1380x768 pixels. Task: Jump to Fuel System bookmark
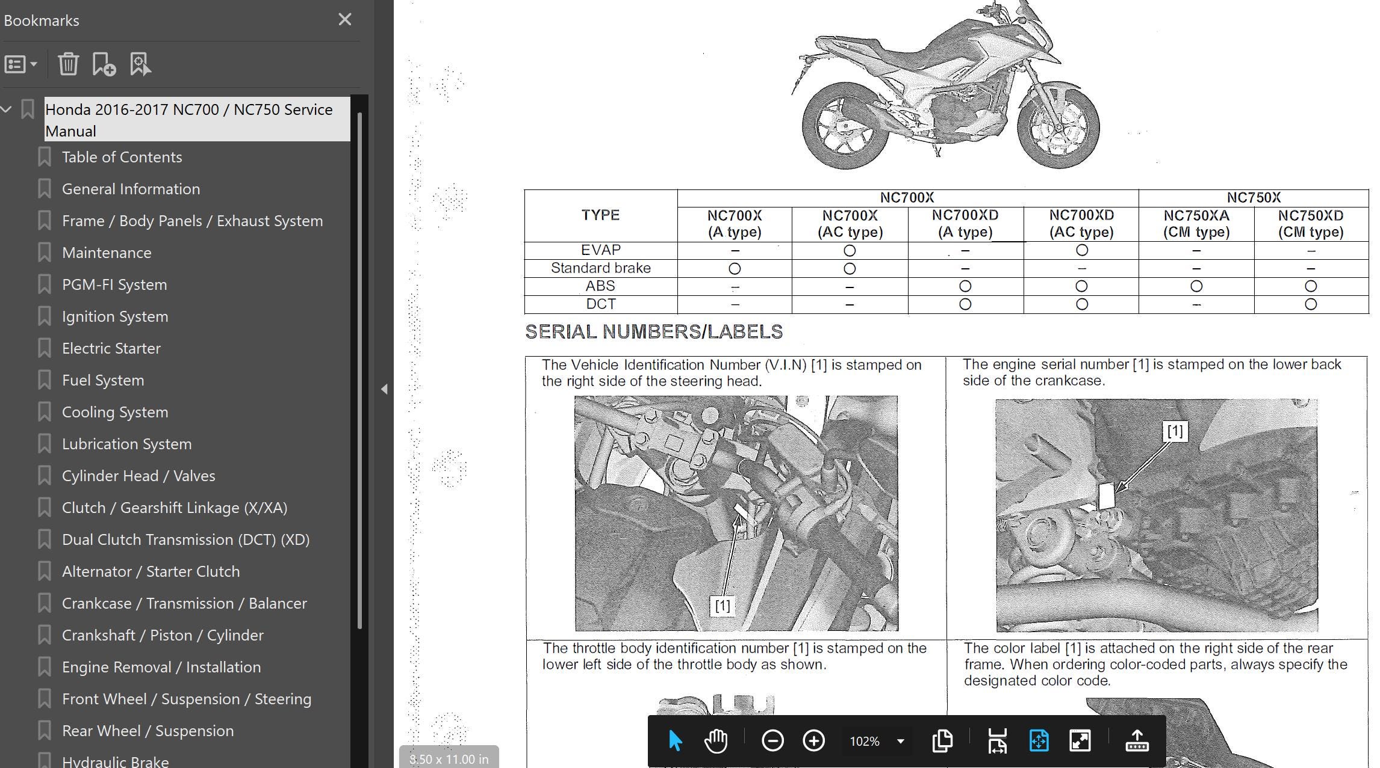[103, 380]
